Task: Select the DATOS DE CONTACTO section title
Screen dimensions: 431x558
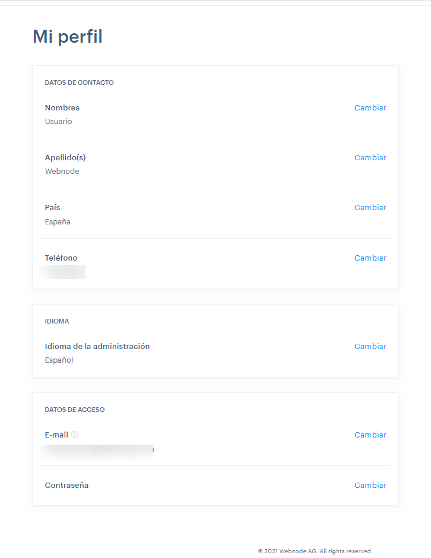Action: pyautogui.click(x=79, y=83)
